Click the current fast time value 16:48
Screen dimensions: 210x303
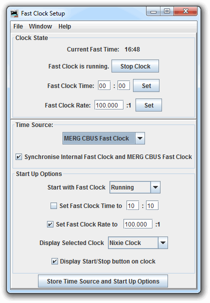[132, 49]
